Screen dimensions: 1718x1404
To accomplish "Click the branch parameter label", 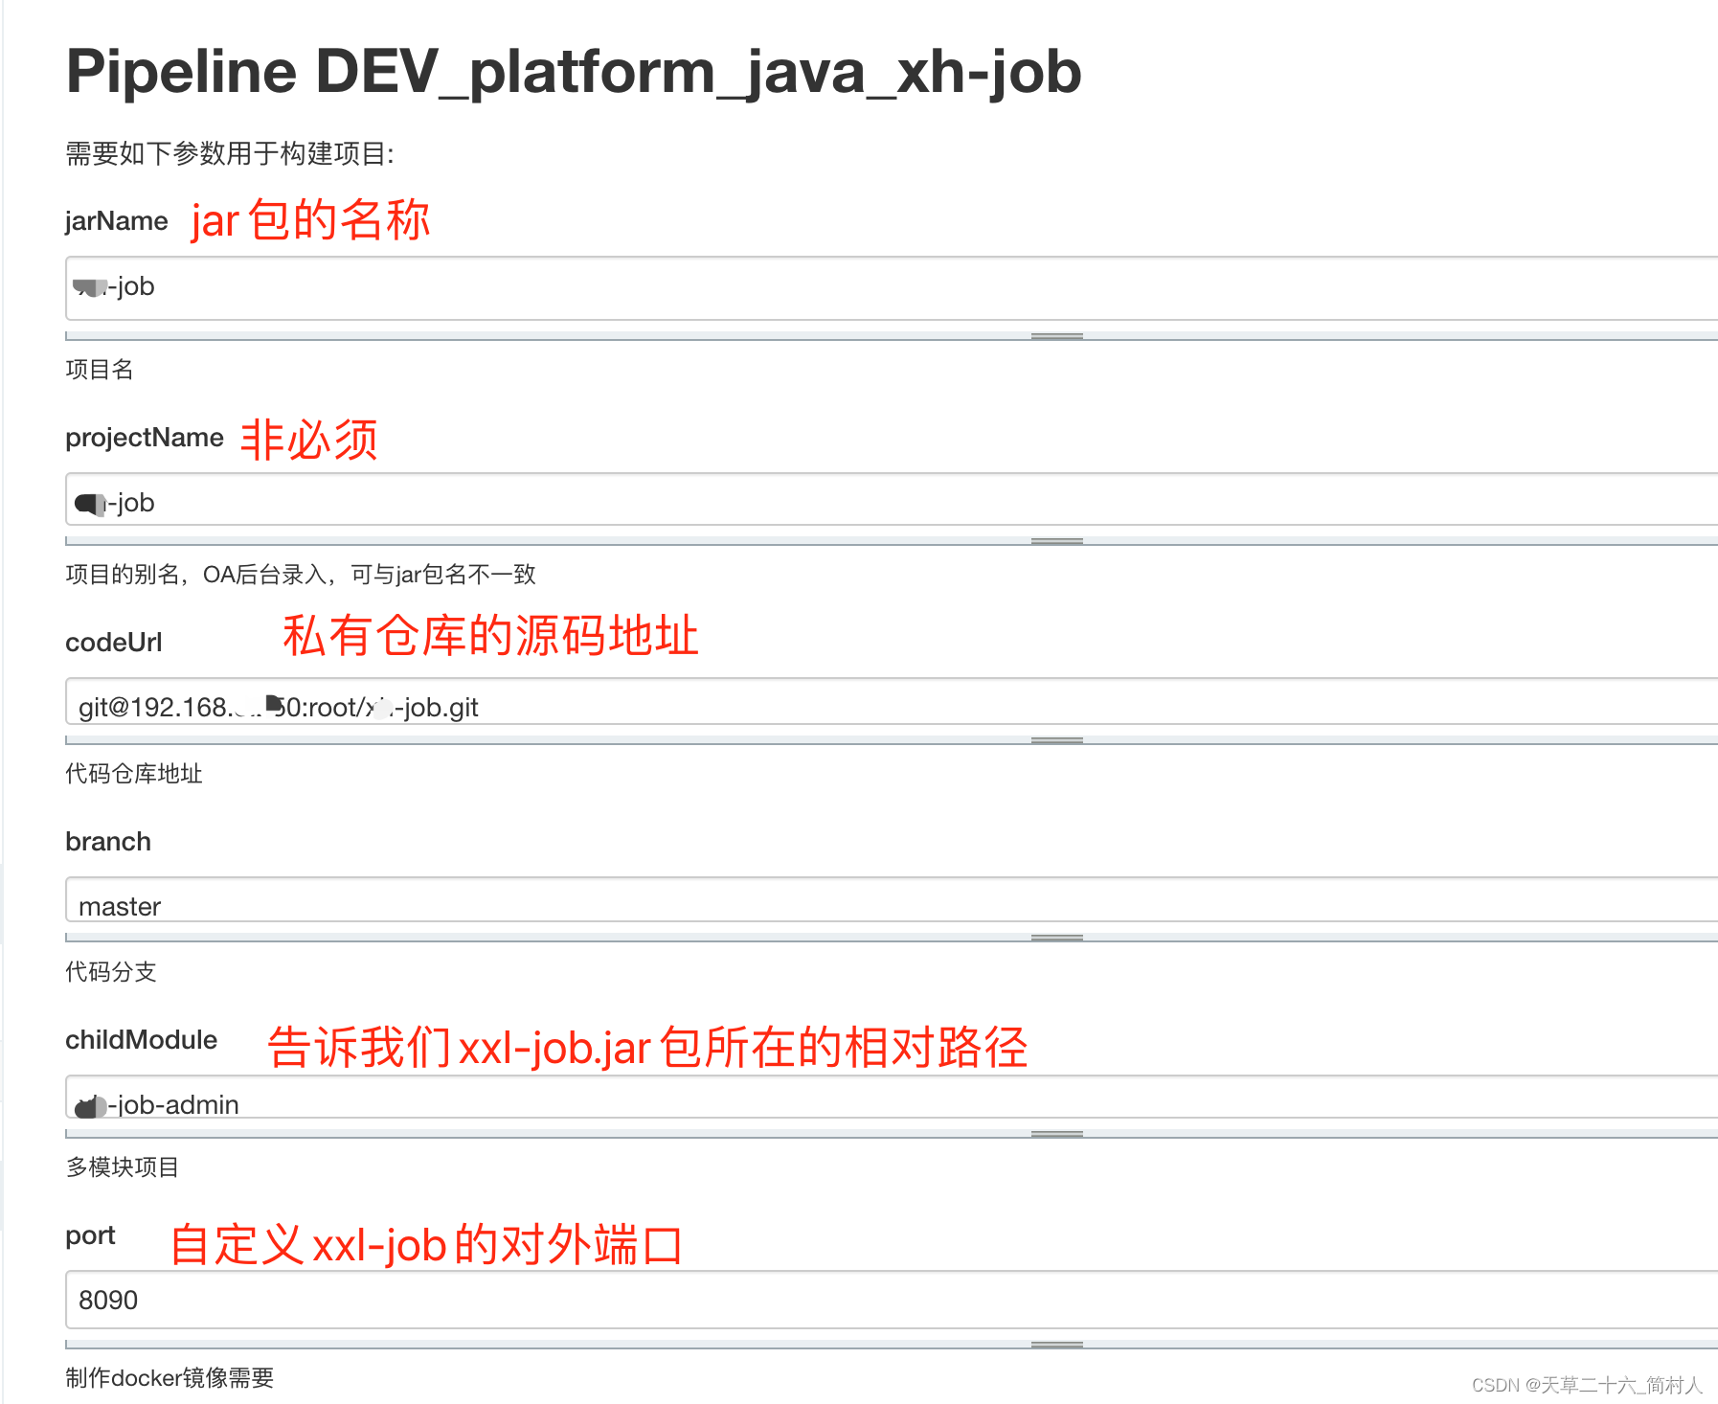I will 108,842.
